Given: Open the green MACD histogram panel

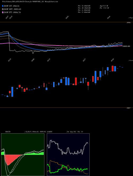Looking at the screenshot, I should pos(23,155).
